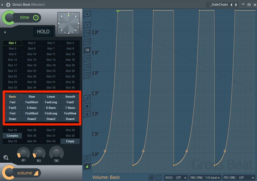Select time Slot 36
Image resolution: width=257 pixels, height=181 pixels.
[x=70, y=87]
